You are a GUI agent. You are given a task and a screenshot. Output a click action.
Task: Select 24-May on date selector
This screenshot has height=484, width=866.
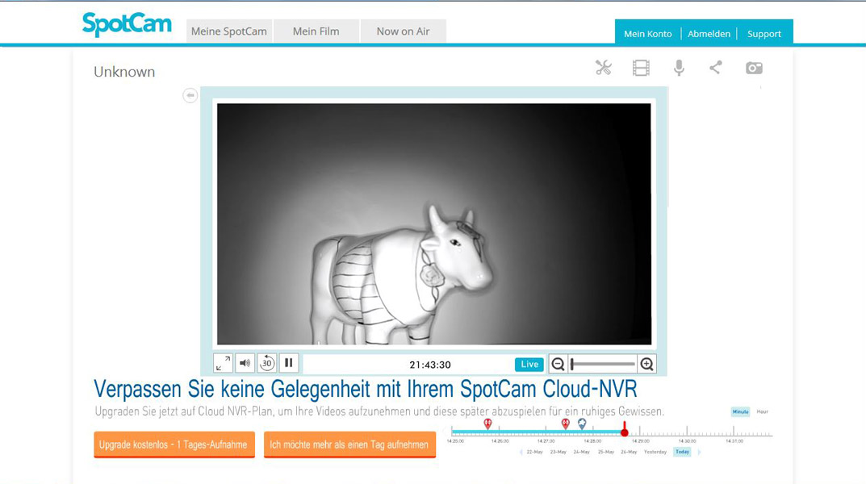click(582, 452)
